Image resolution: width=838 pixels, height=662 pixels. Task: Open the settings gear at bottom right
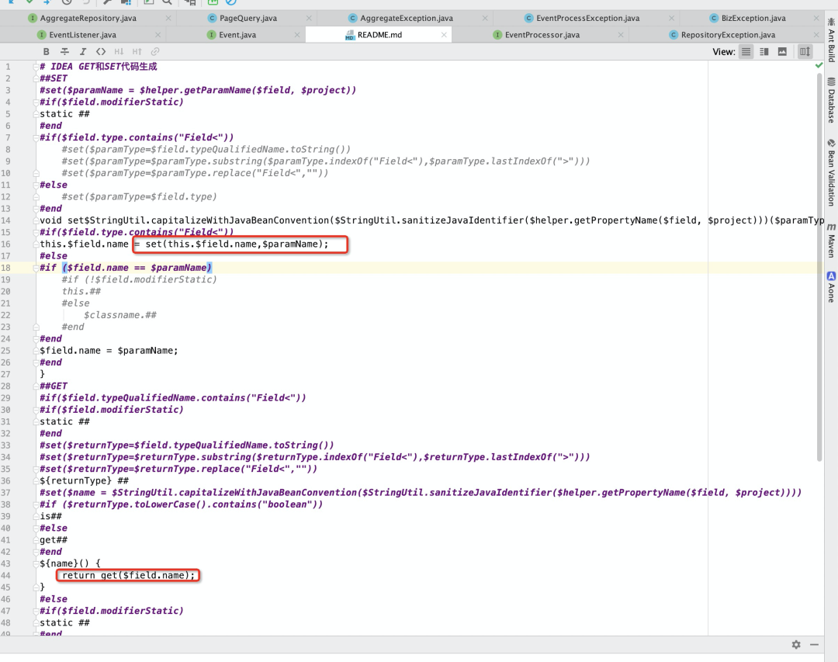coord(795,645)
